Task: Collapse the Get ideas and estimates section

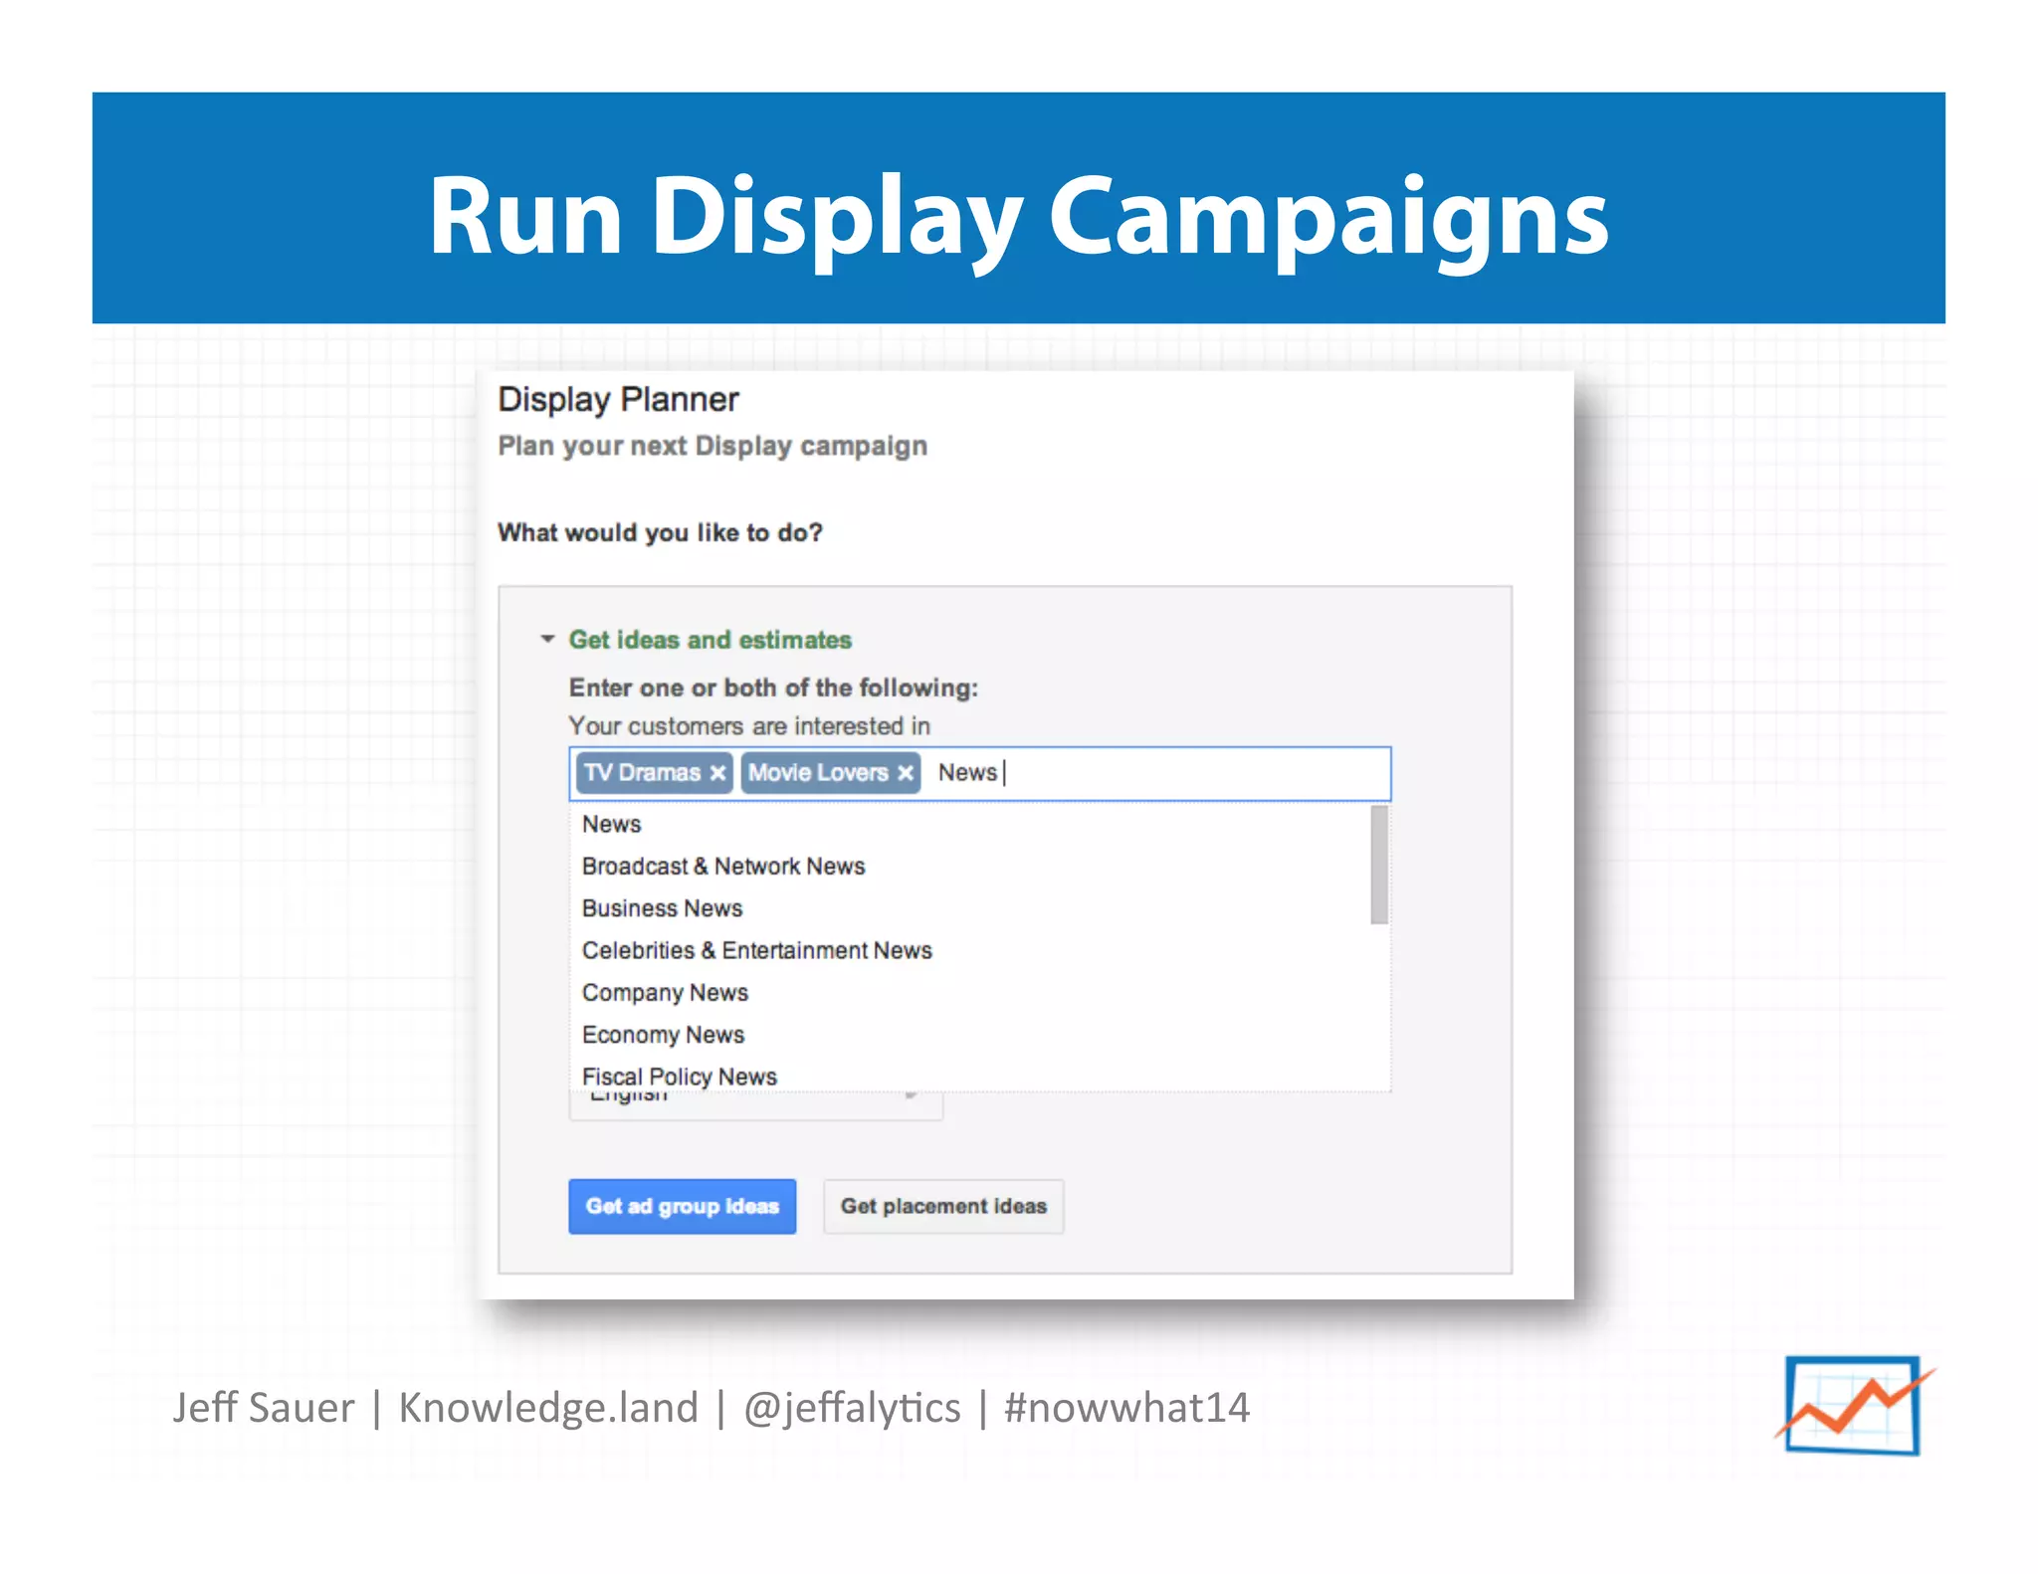Action: click(x=547, y=640)
